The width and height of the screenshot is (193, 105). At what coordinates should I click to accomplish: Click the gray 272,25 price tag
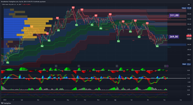tap(189, 38)
